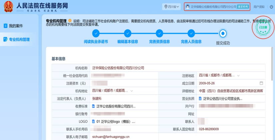This screenshot has width=275, height=140.
Task: Click the 收费标准 file document icon
Action: coord(93,106)
